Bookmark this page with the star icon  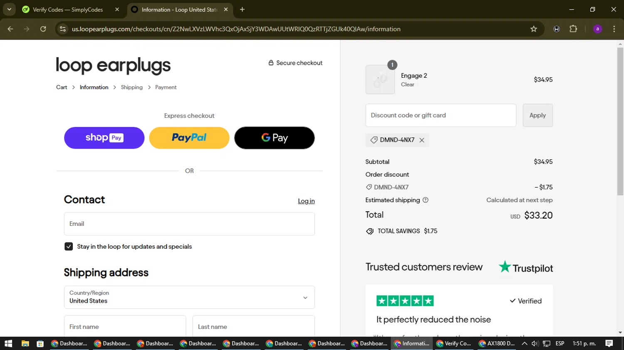534,29
